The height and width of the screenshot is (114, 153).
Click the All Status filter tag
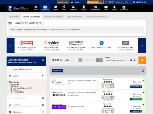point(57,70)
